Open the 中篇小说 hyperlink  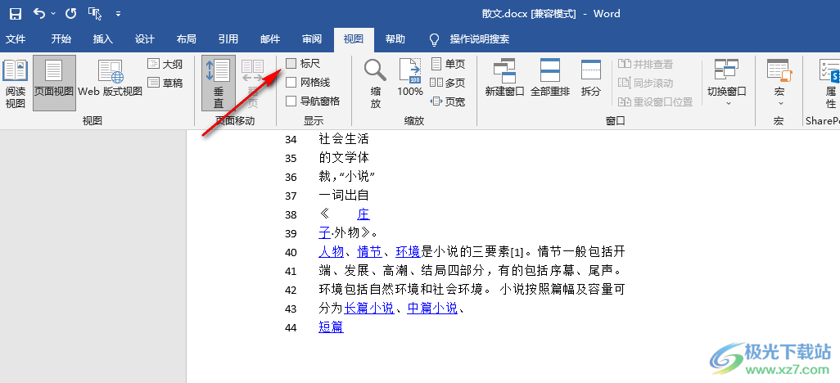pyautogui.click(x=432, y=308)
